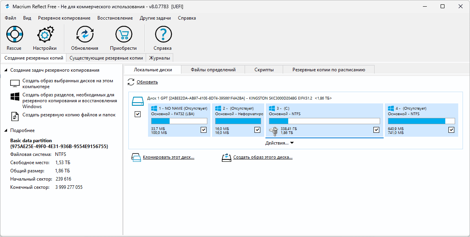Click Windows icon on partition 2
This screenshot has width=470, height=237.
point(218,108)
